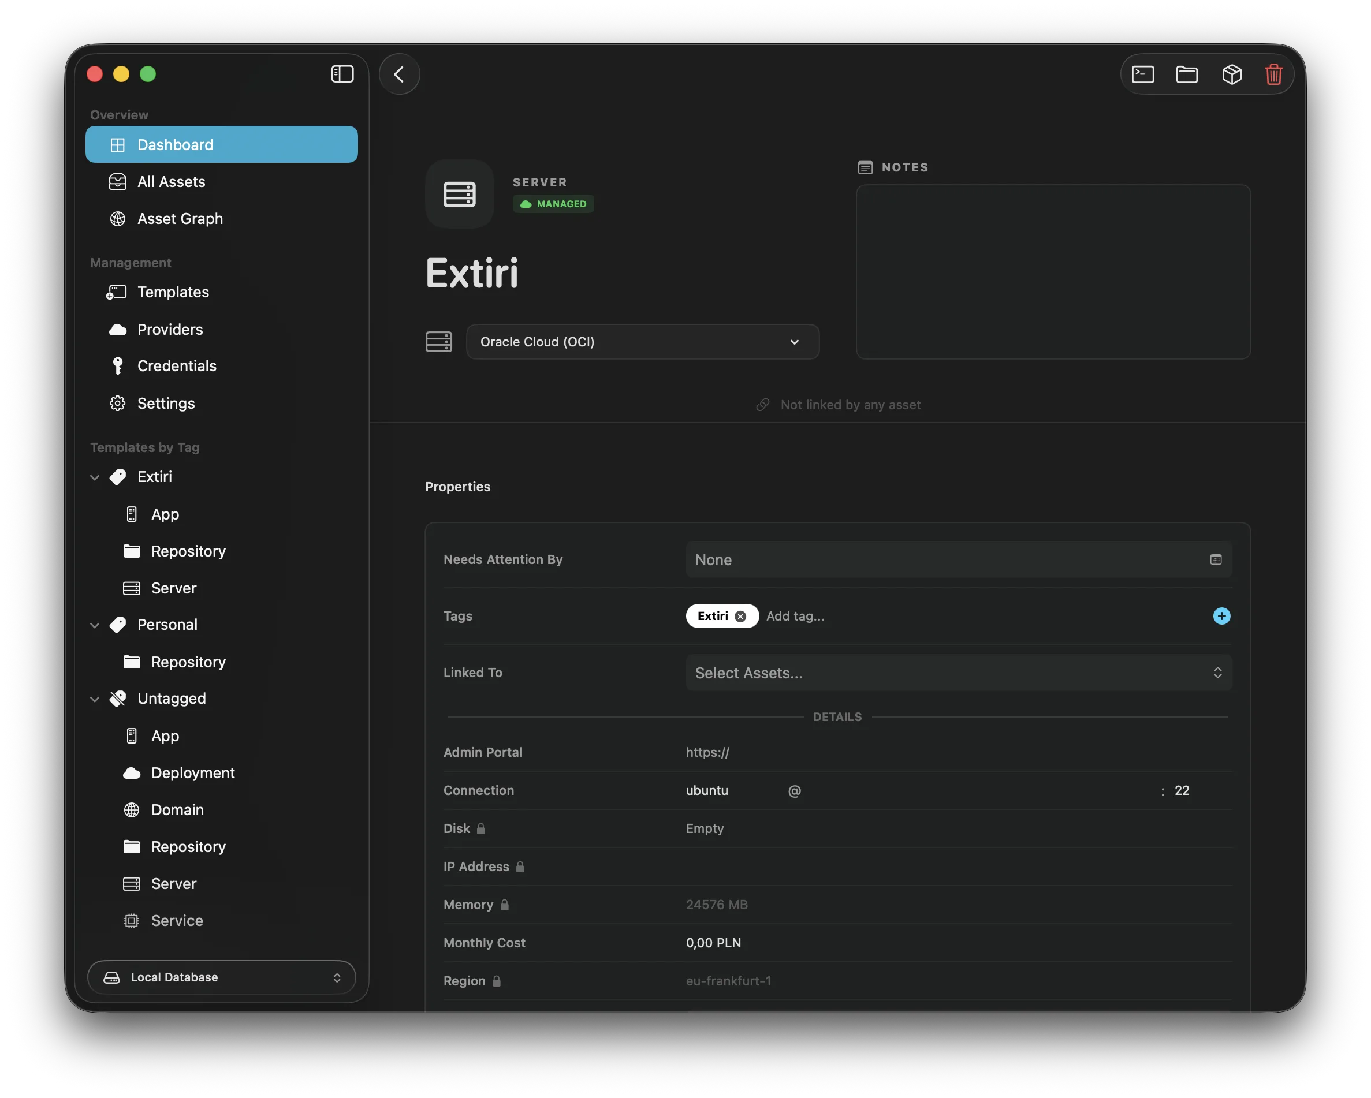
Task: Select Repository under Untagged
Action: 221,847
